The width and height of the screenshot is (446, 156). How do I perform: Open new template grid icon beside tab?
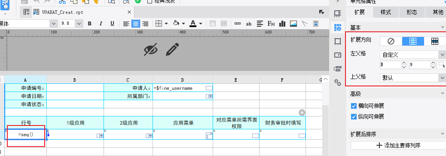(27, 12)
